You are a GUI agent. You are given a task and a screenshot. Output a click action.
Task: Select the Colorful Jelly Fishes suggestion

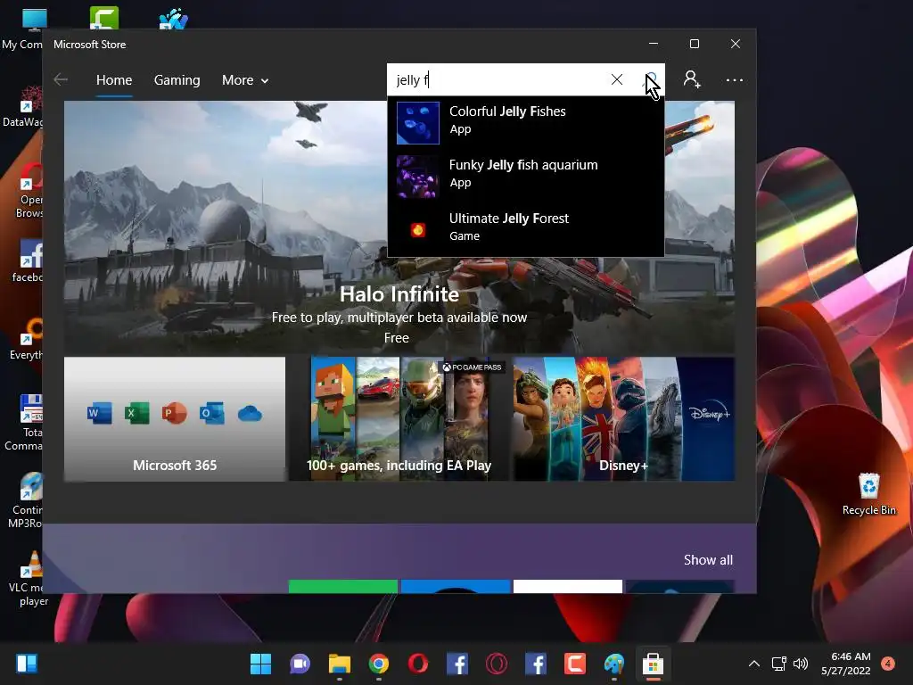[x=526, y=122]
